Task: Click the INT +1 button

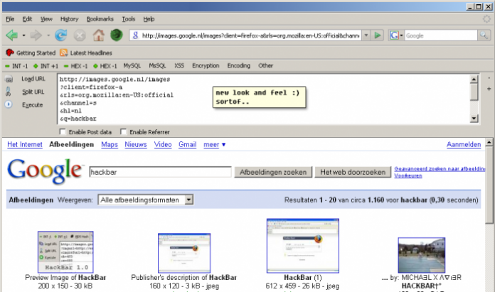Action: click(46, 66)
